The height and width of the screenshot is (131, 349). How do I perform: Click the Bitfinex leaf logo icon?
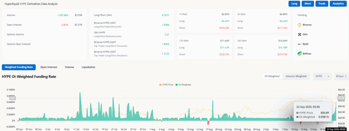299,54
